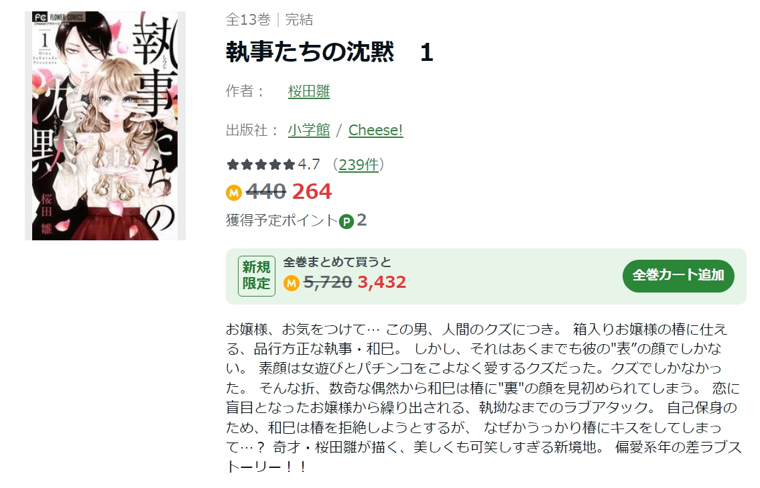Click 全巻カート追加 button
The width and height of the screenshot is (760, 488).
click(x=678, y=276)
